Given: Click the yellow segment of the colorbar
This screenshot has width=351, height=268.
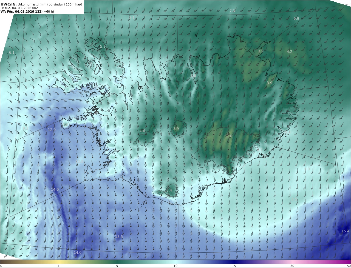Looking at the screenshot, I should (x=59, y=262).
